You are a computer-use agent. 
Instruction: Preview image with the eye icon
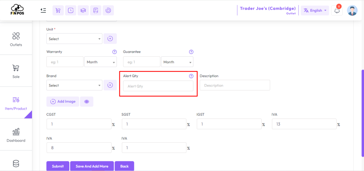(x=87, y=101)
